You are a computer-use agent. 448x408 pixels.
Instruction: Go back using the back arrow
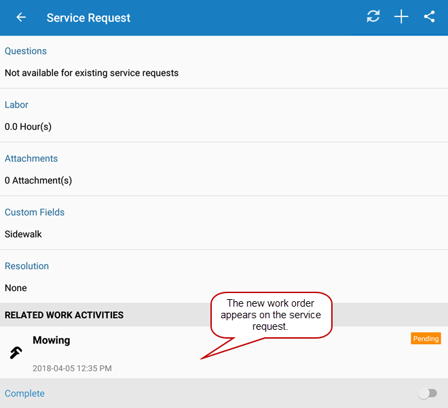pyautogui.click(x=22, y=18)
